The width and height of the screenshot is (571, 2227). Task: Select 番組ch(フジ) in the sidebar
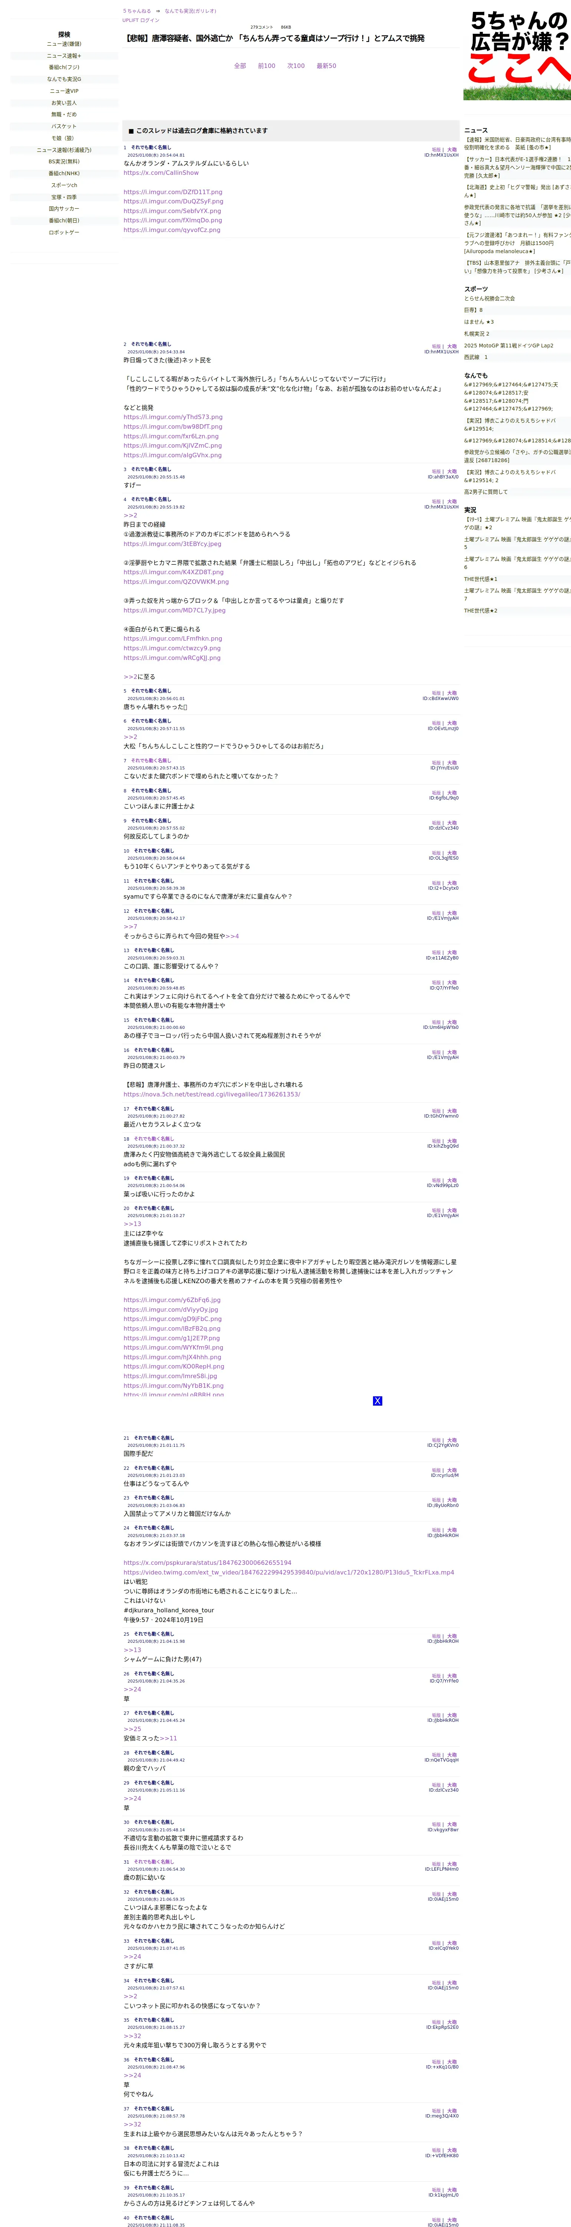coord(64,68)
